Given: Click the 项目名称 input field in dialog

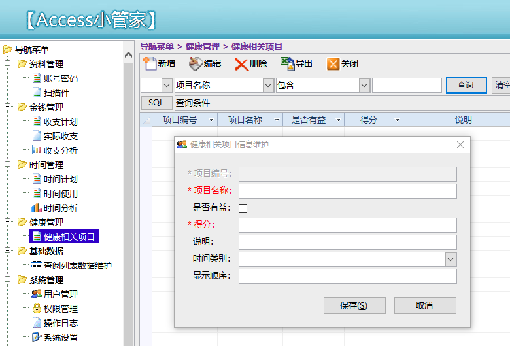Looking at the screenshot, I should click(x=348, y=192).
